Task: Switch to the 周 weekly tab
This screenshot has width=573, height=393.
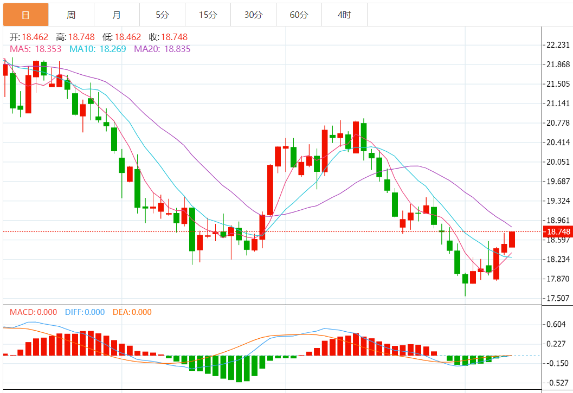Action: 71,15
